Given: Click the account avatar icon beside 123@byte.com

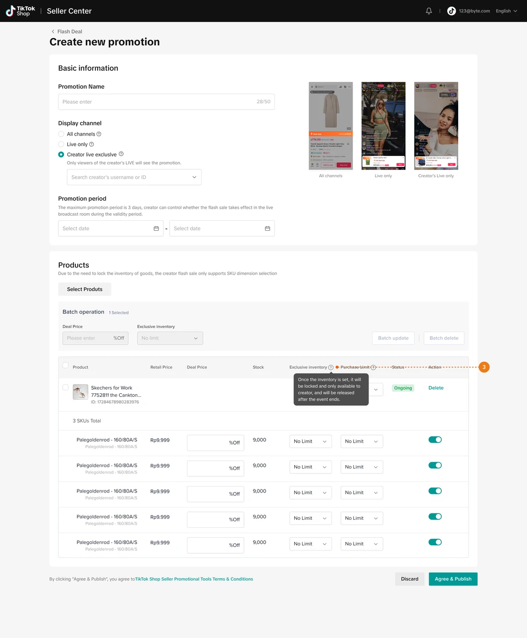Looking at the screenshot, I should coord(451,11).
